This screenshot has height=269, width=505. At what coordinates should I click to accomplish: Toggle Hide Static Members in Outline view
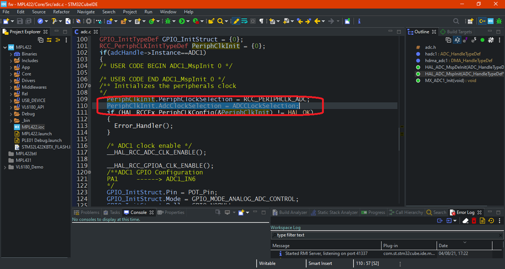coord(474,40)
